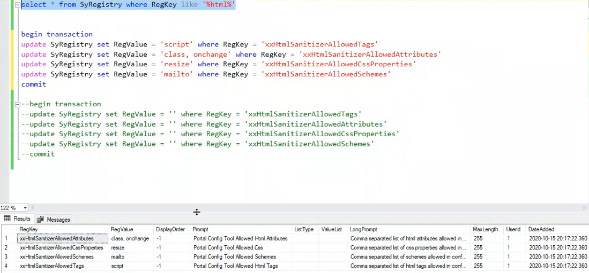Select the DateAdded column header
The height and width of the screenshot is (273, 589).
557,229
